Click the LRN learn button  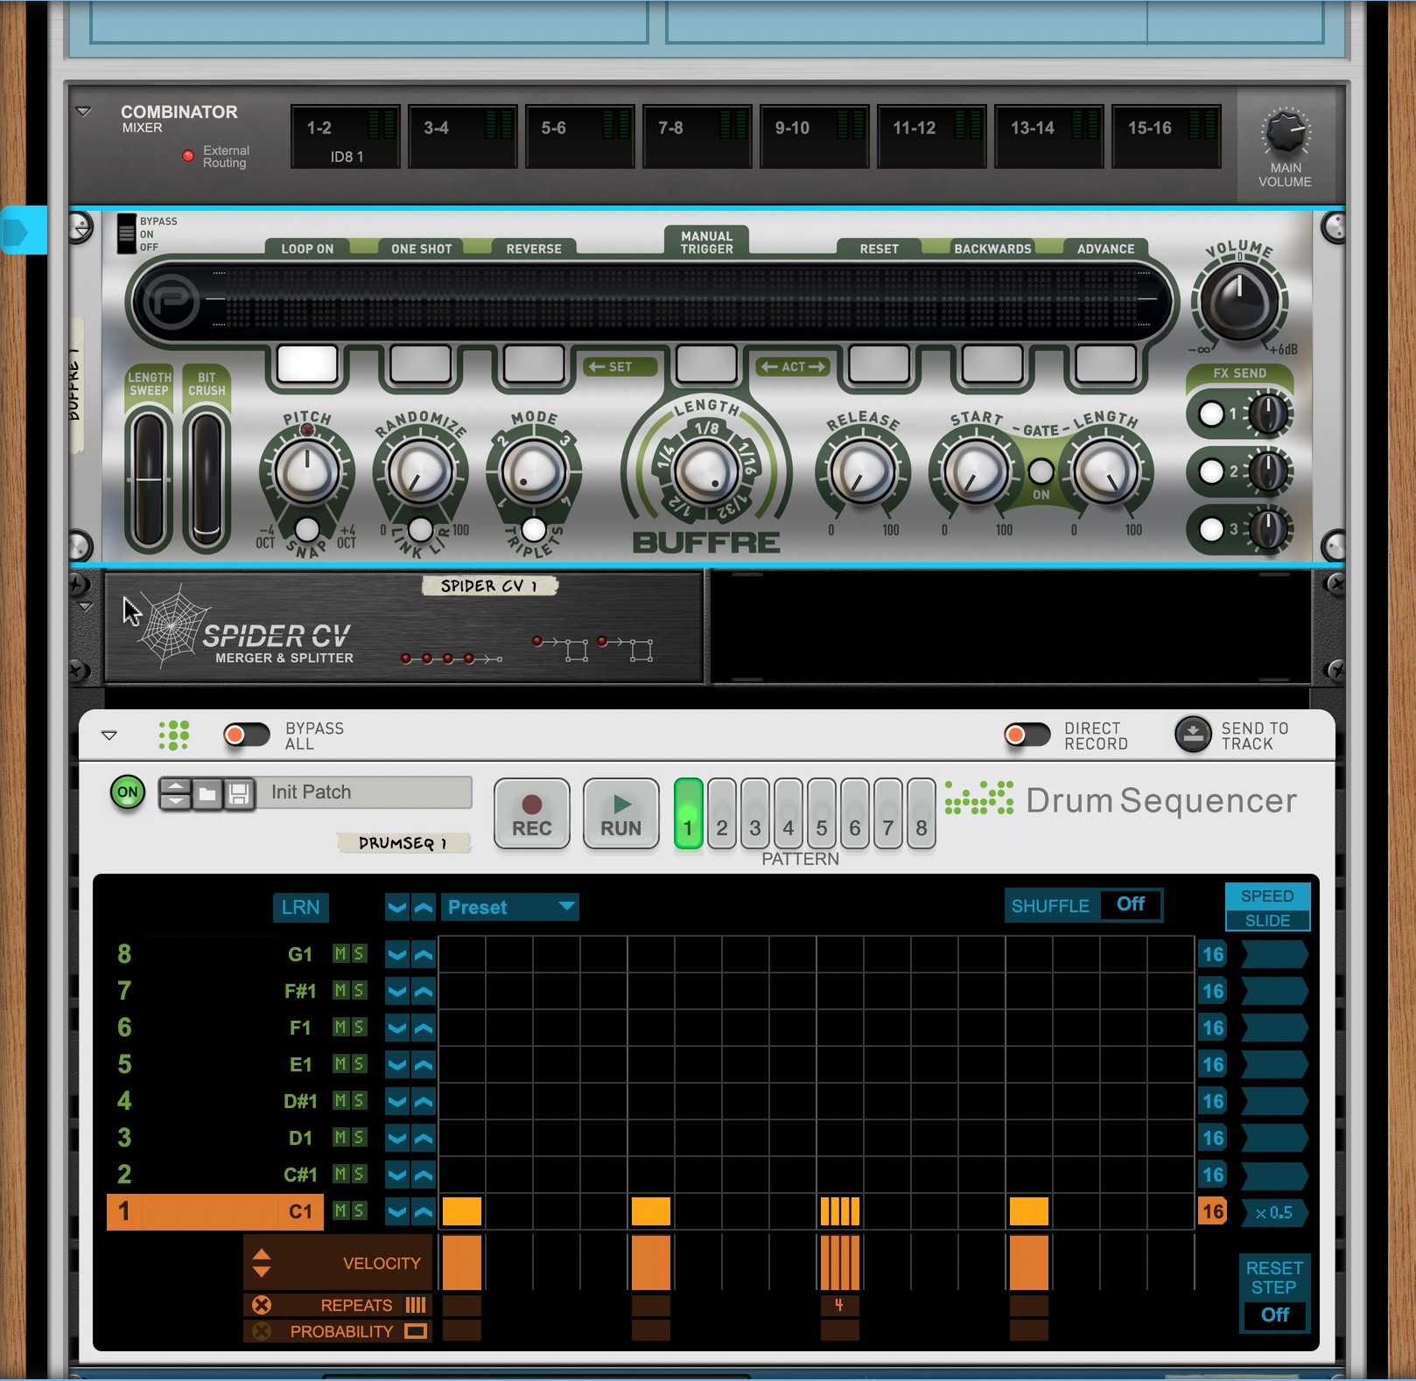tap(300, 907)
